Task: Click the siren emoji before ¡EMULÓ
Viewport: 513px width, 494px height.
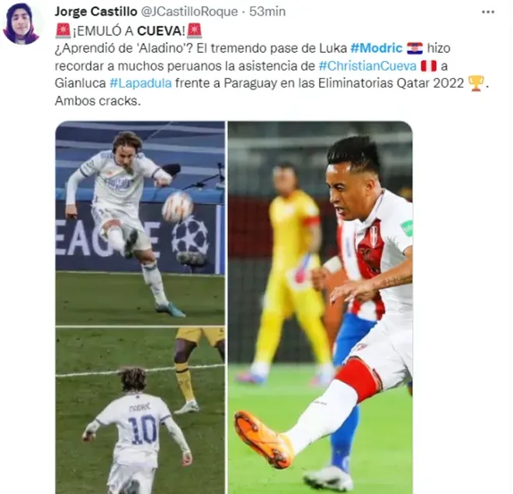Action: pyautogui.click(x=63, y=31)
